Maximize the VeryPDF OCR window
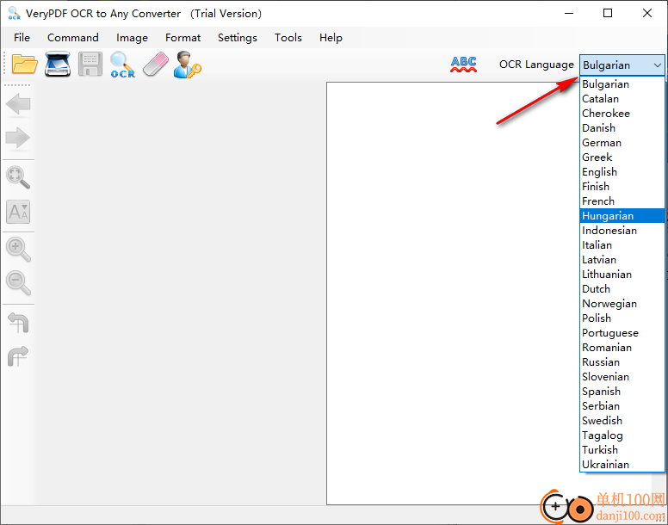 click(x=608, y=13)
